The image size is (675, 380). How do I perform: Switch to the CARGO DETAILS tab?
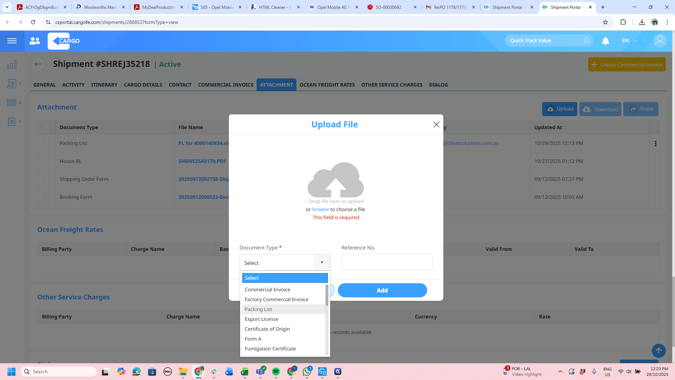[x=143, y=85]
